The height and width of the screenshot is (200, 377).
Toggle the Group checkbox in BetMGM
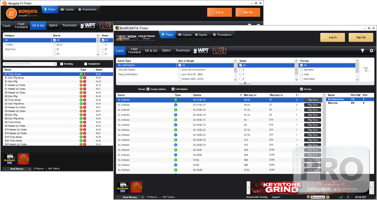point(302,89)
